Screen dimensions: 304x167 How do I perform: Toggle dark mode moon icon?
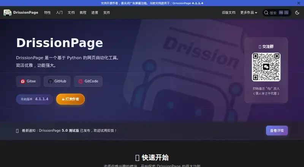[x=297, y=13]
